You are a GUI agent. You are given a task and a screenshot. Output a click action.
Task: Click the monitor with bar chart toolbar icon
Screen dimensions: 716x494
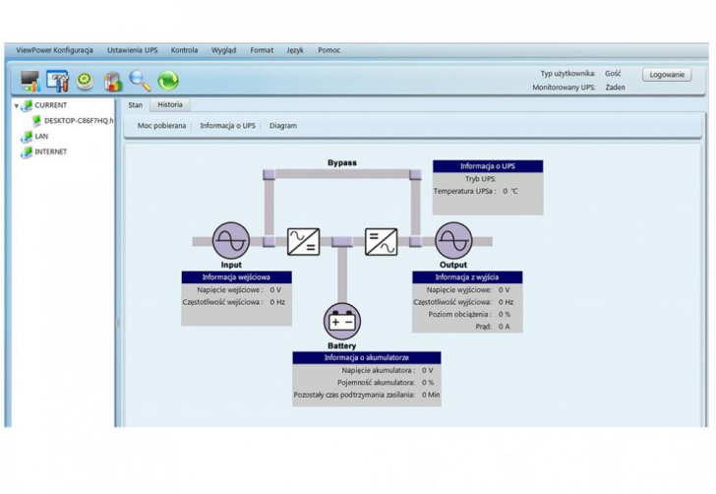coord(30,81)
